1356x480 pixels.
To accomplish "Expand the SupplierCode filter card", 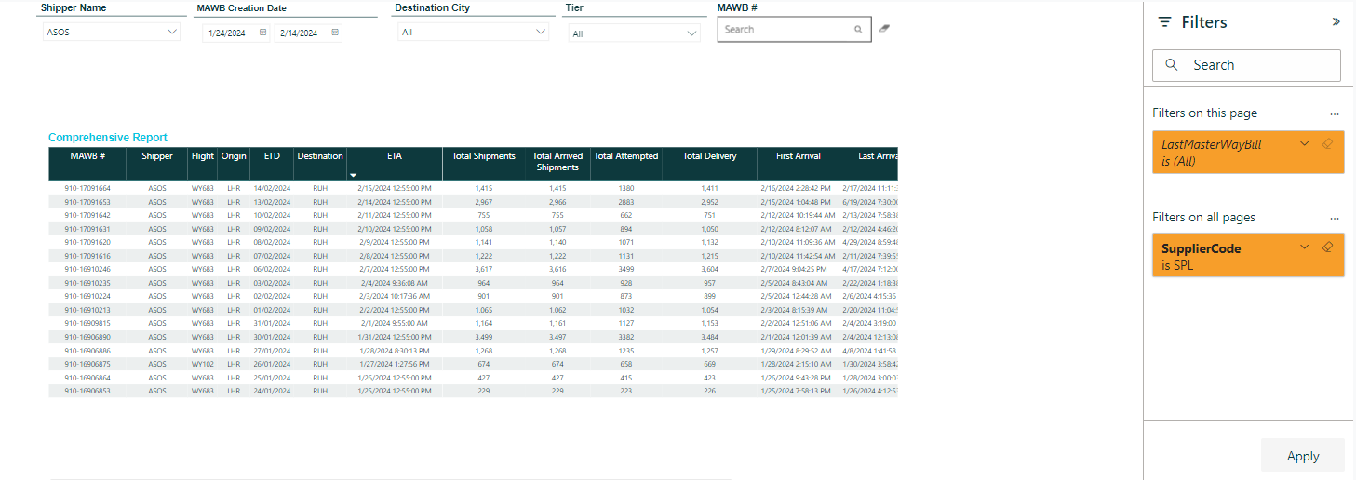I will [1304, 247].
